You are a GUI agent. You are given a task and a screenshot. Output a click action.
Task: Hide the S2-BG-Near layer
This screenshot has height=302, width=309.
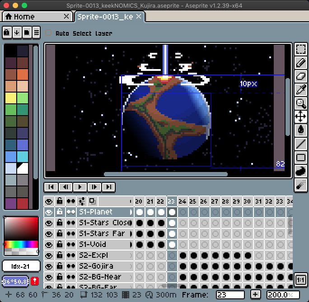click(x=49, y=277)
